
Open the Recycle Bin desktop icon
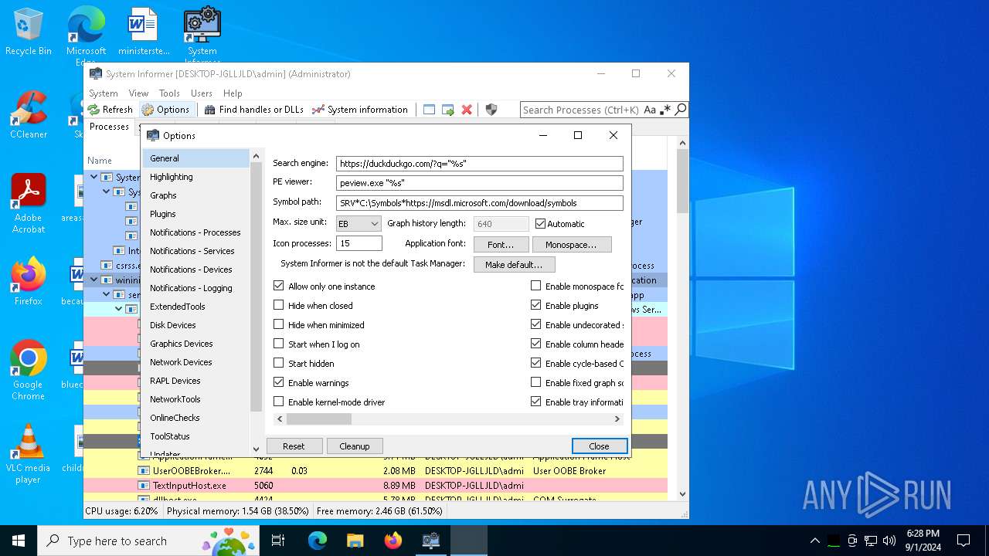[x=29, y=32]
